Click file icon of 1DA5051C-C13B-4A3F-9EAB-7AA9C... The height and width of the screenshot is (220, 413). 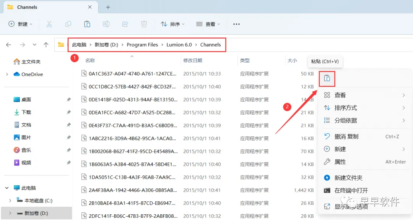click(84, 177)
